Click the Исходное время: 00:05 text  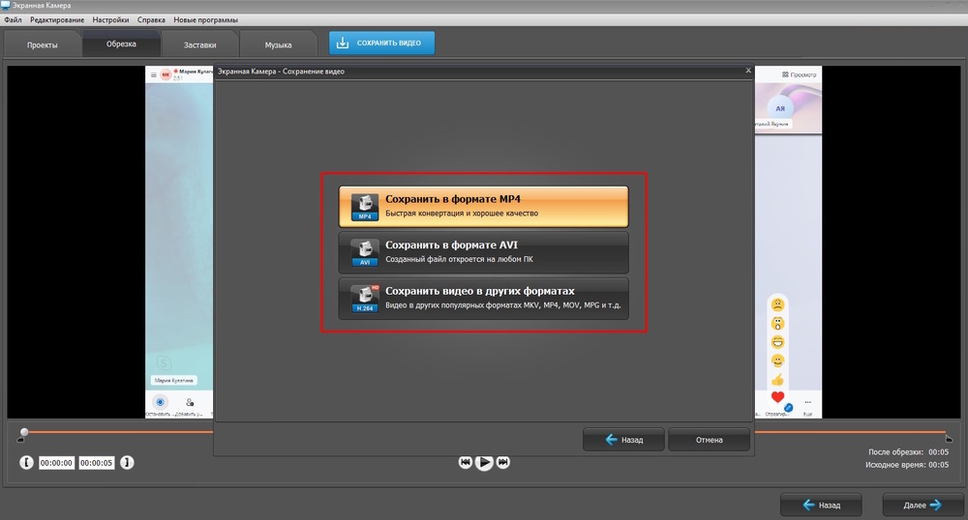click(907, 465)
